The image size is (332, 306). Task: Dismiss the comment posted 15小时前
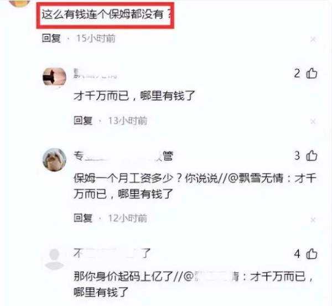click(x=313, y=39)
